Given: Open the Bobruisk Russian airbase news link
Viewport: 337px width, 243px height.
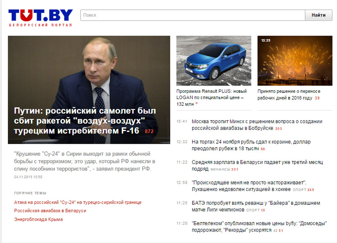Looking at the screenshot, I should tap(257, 125).
